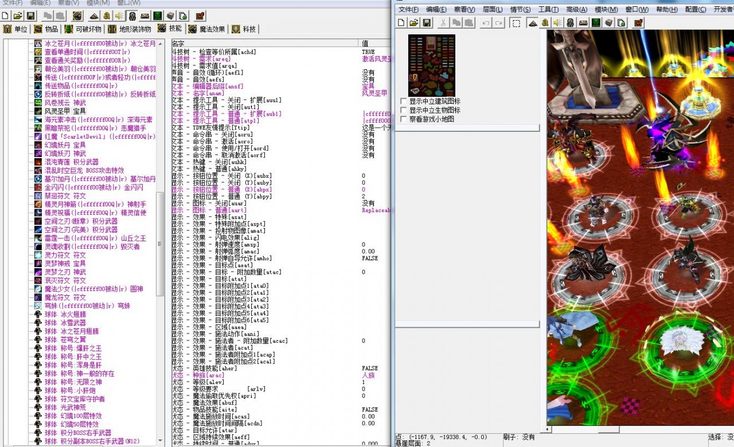This screenshot has height=447, width=734.
Task: Open 层面(L) menu in World Editor
Action: tap(493, 10)
